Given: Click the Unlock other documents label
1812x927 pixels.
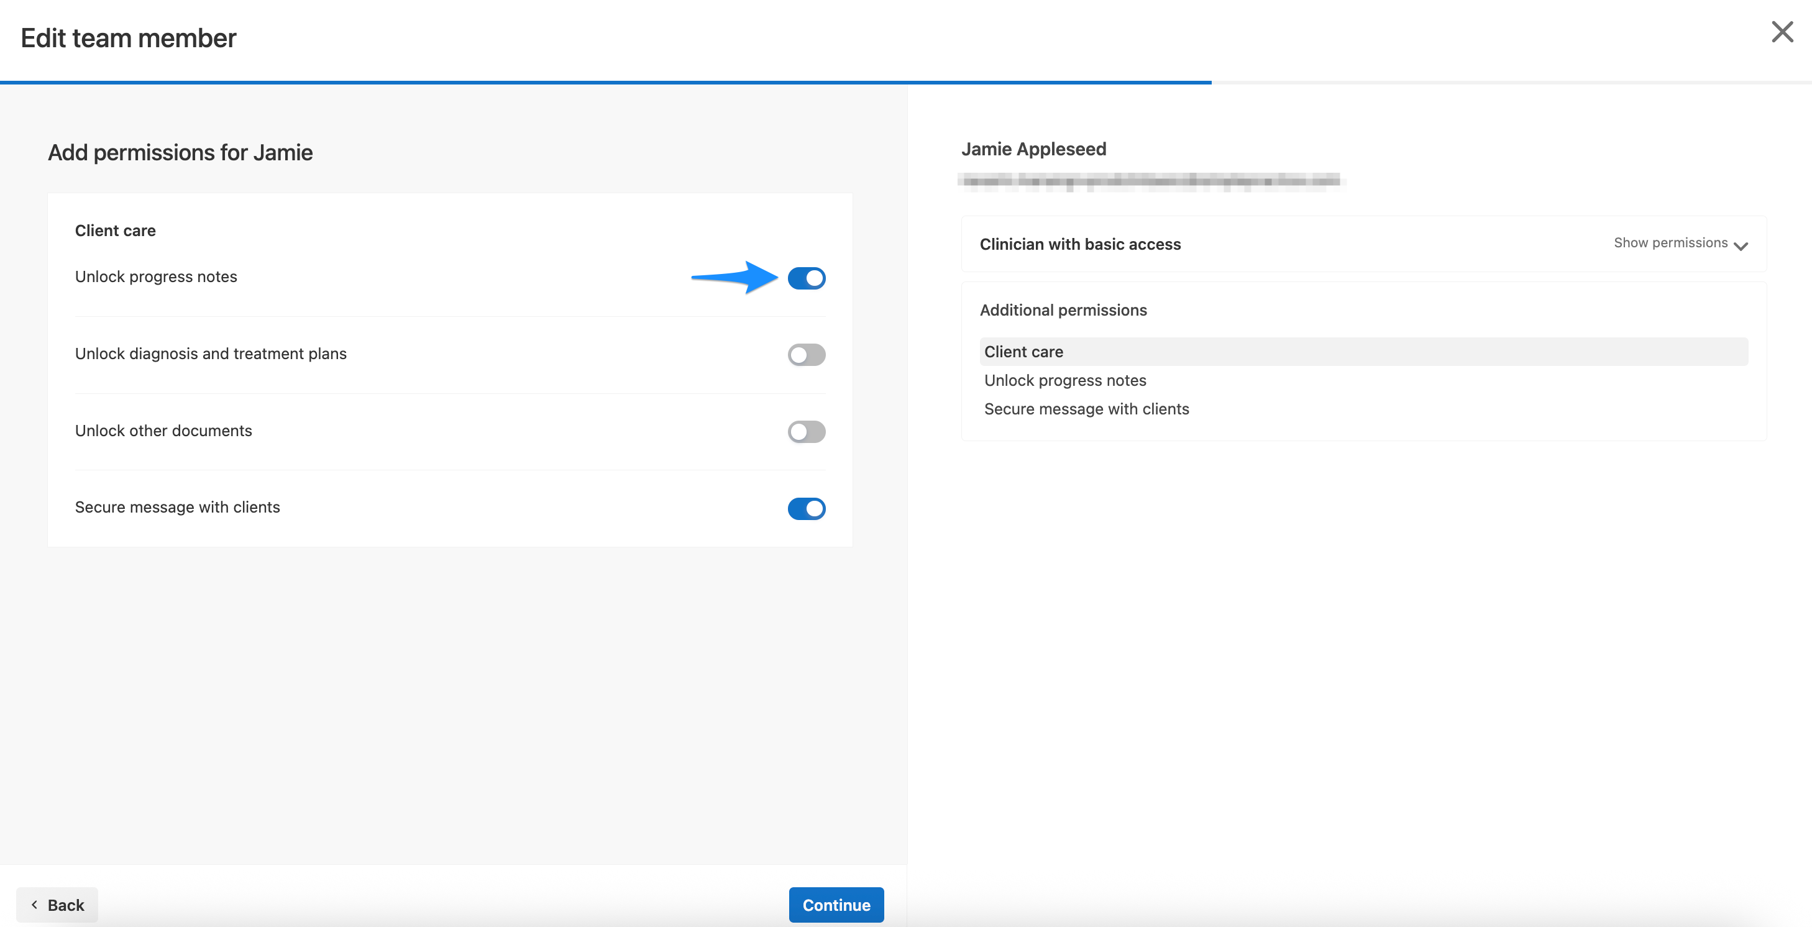Looking at the screenshot, I should 163,431.
